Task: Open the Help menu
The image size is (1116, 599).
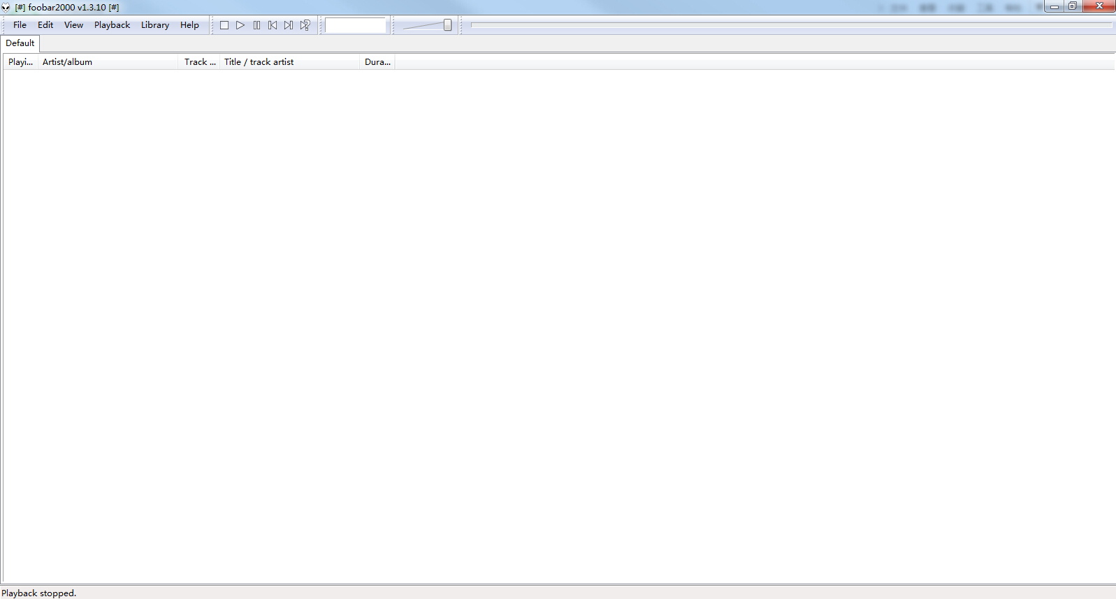Action: coord(189,25)
